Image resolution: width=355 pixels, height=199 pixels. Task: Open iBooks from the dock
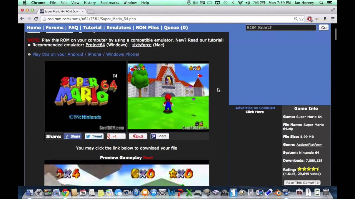click(145, 192)
